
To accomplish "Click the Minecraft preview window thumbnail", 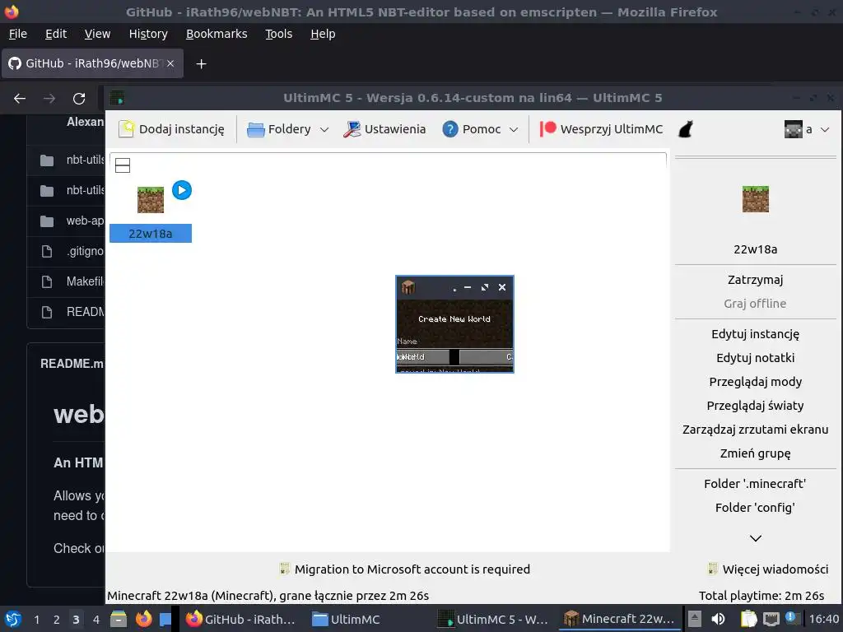I will point(454,324).
